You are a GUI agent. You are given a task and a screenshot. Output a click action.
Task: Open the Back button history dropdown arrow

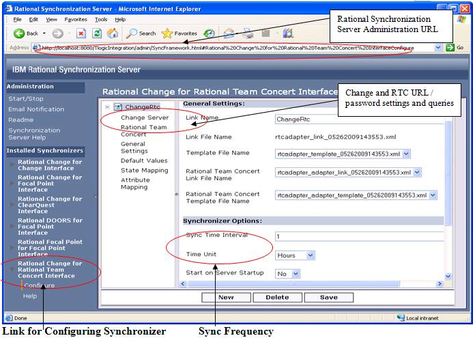pos(44,33)
